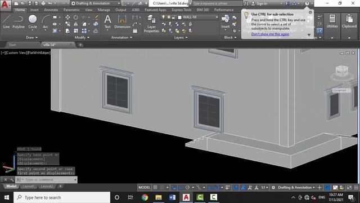Activate the Mirror tool

click(76, 24)
